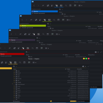The image size is (103, 103).
Task: Switch front yellow-accent window to Icons view
Action: pyautogui.click(x=2, y=63)
